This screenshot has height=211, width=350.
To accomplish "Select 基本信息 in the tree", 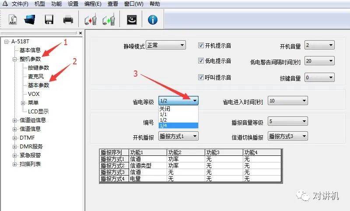I will point(30,50).
